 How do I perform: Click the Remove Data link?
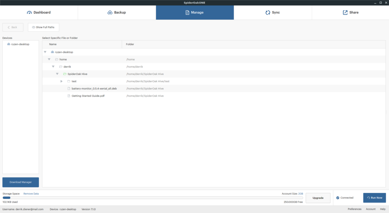(31, 194)
